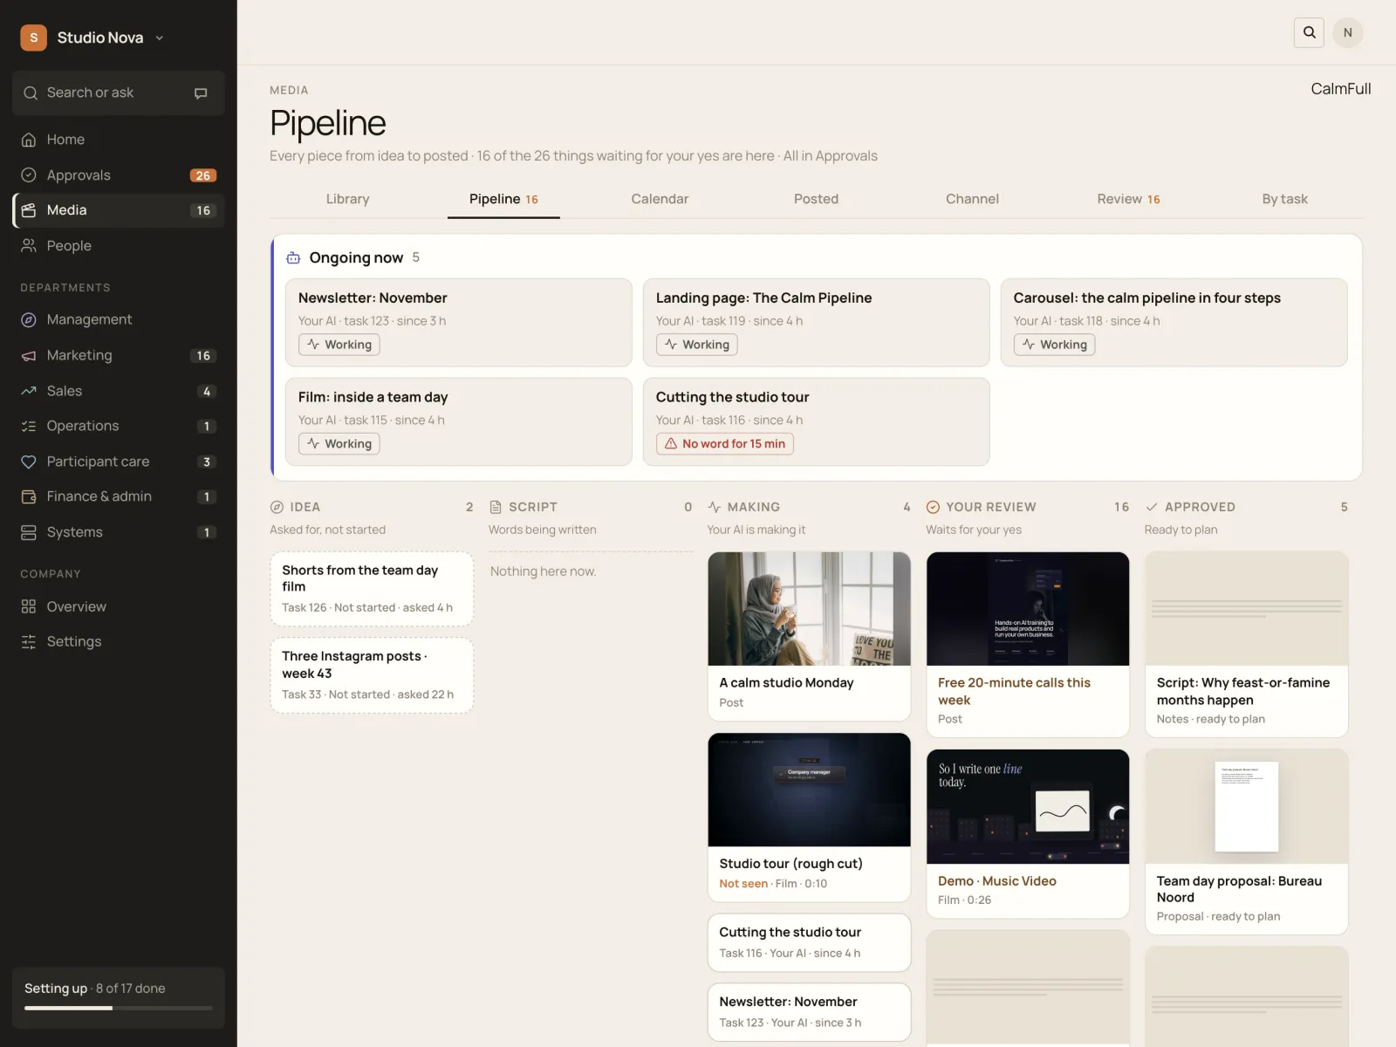Open the By task tab

(1284, 199)
